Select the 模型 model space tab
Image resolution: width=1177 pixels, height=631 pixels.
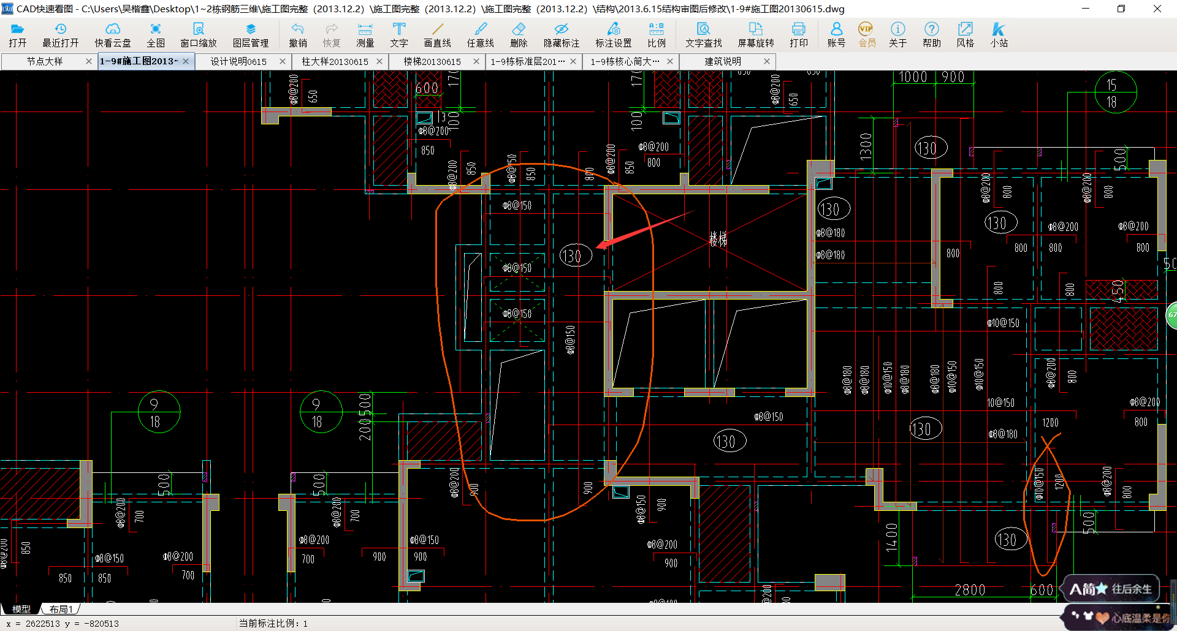21,609
